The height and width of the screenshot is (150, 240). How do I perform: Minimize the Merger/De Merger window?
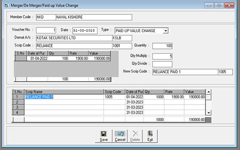pyautogui.click(x=209, y=5)
